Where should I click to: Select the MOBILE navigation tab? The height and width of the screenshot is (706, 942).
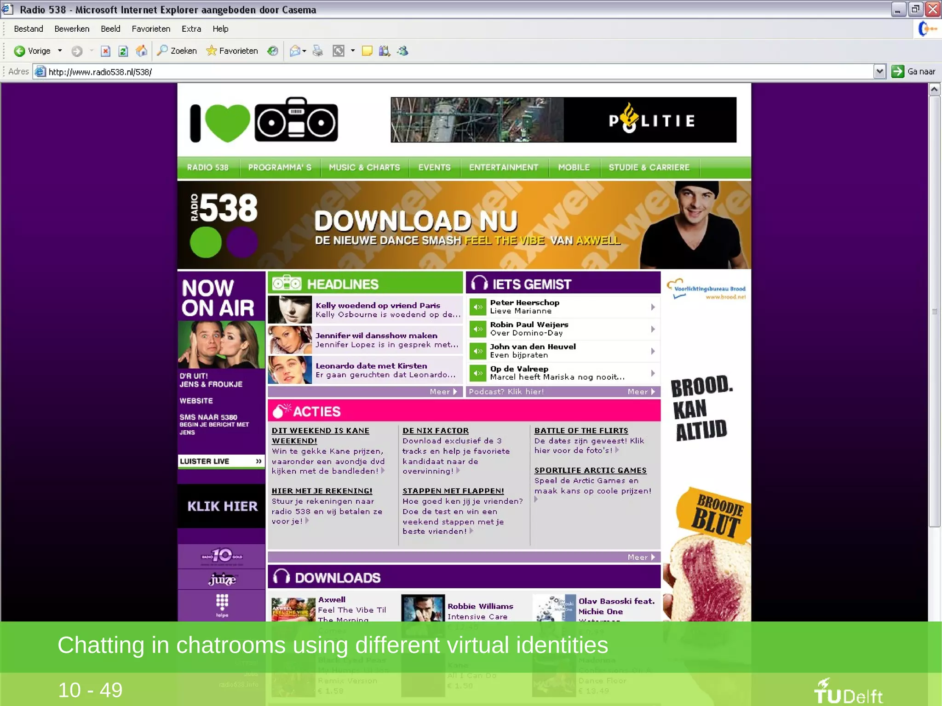click(x=574, y=168)
